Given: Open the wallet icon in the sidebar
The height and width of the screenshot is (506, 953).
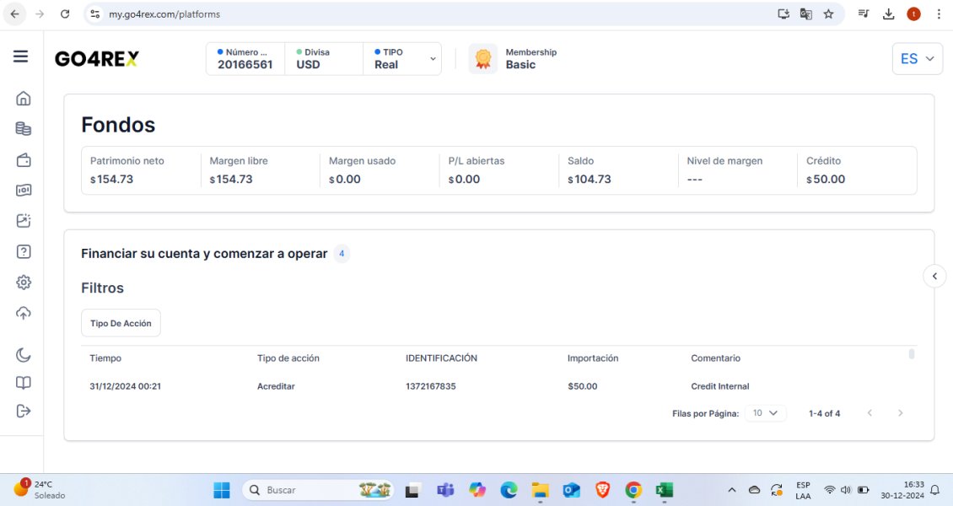Looking at the screenshot, I should pyautogui.click(x=24, y=160).
